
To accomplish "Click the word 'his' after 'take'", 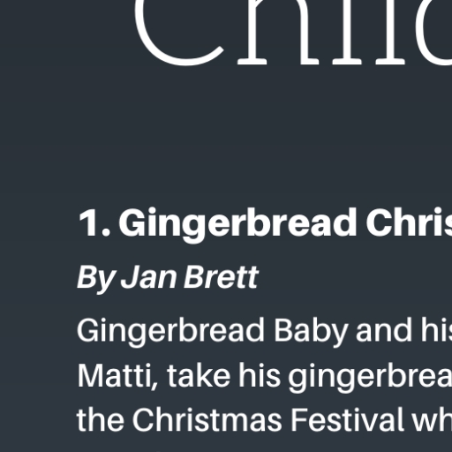I will [260, 375].
